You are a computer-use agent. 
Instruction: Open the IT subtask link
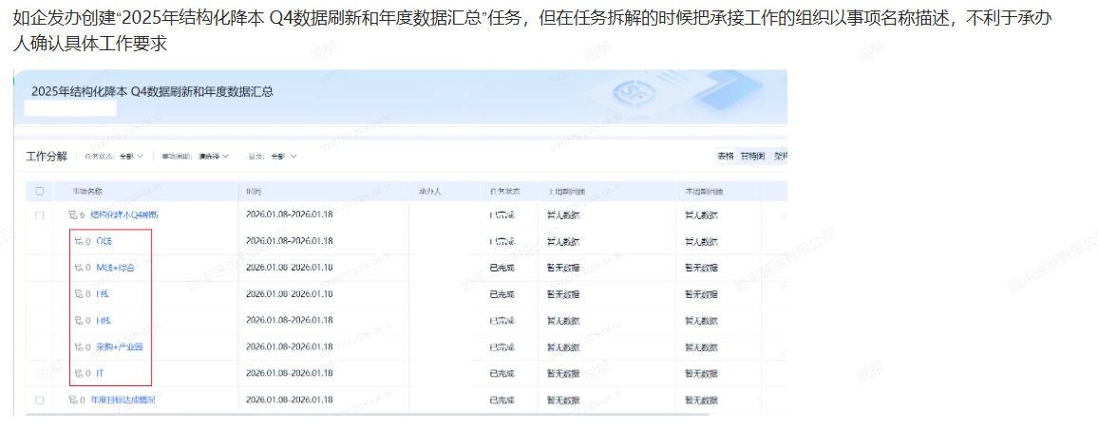(x=100, y=374)
